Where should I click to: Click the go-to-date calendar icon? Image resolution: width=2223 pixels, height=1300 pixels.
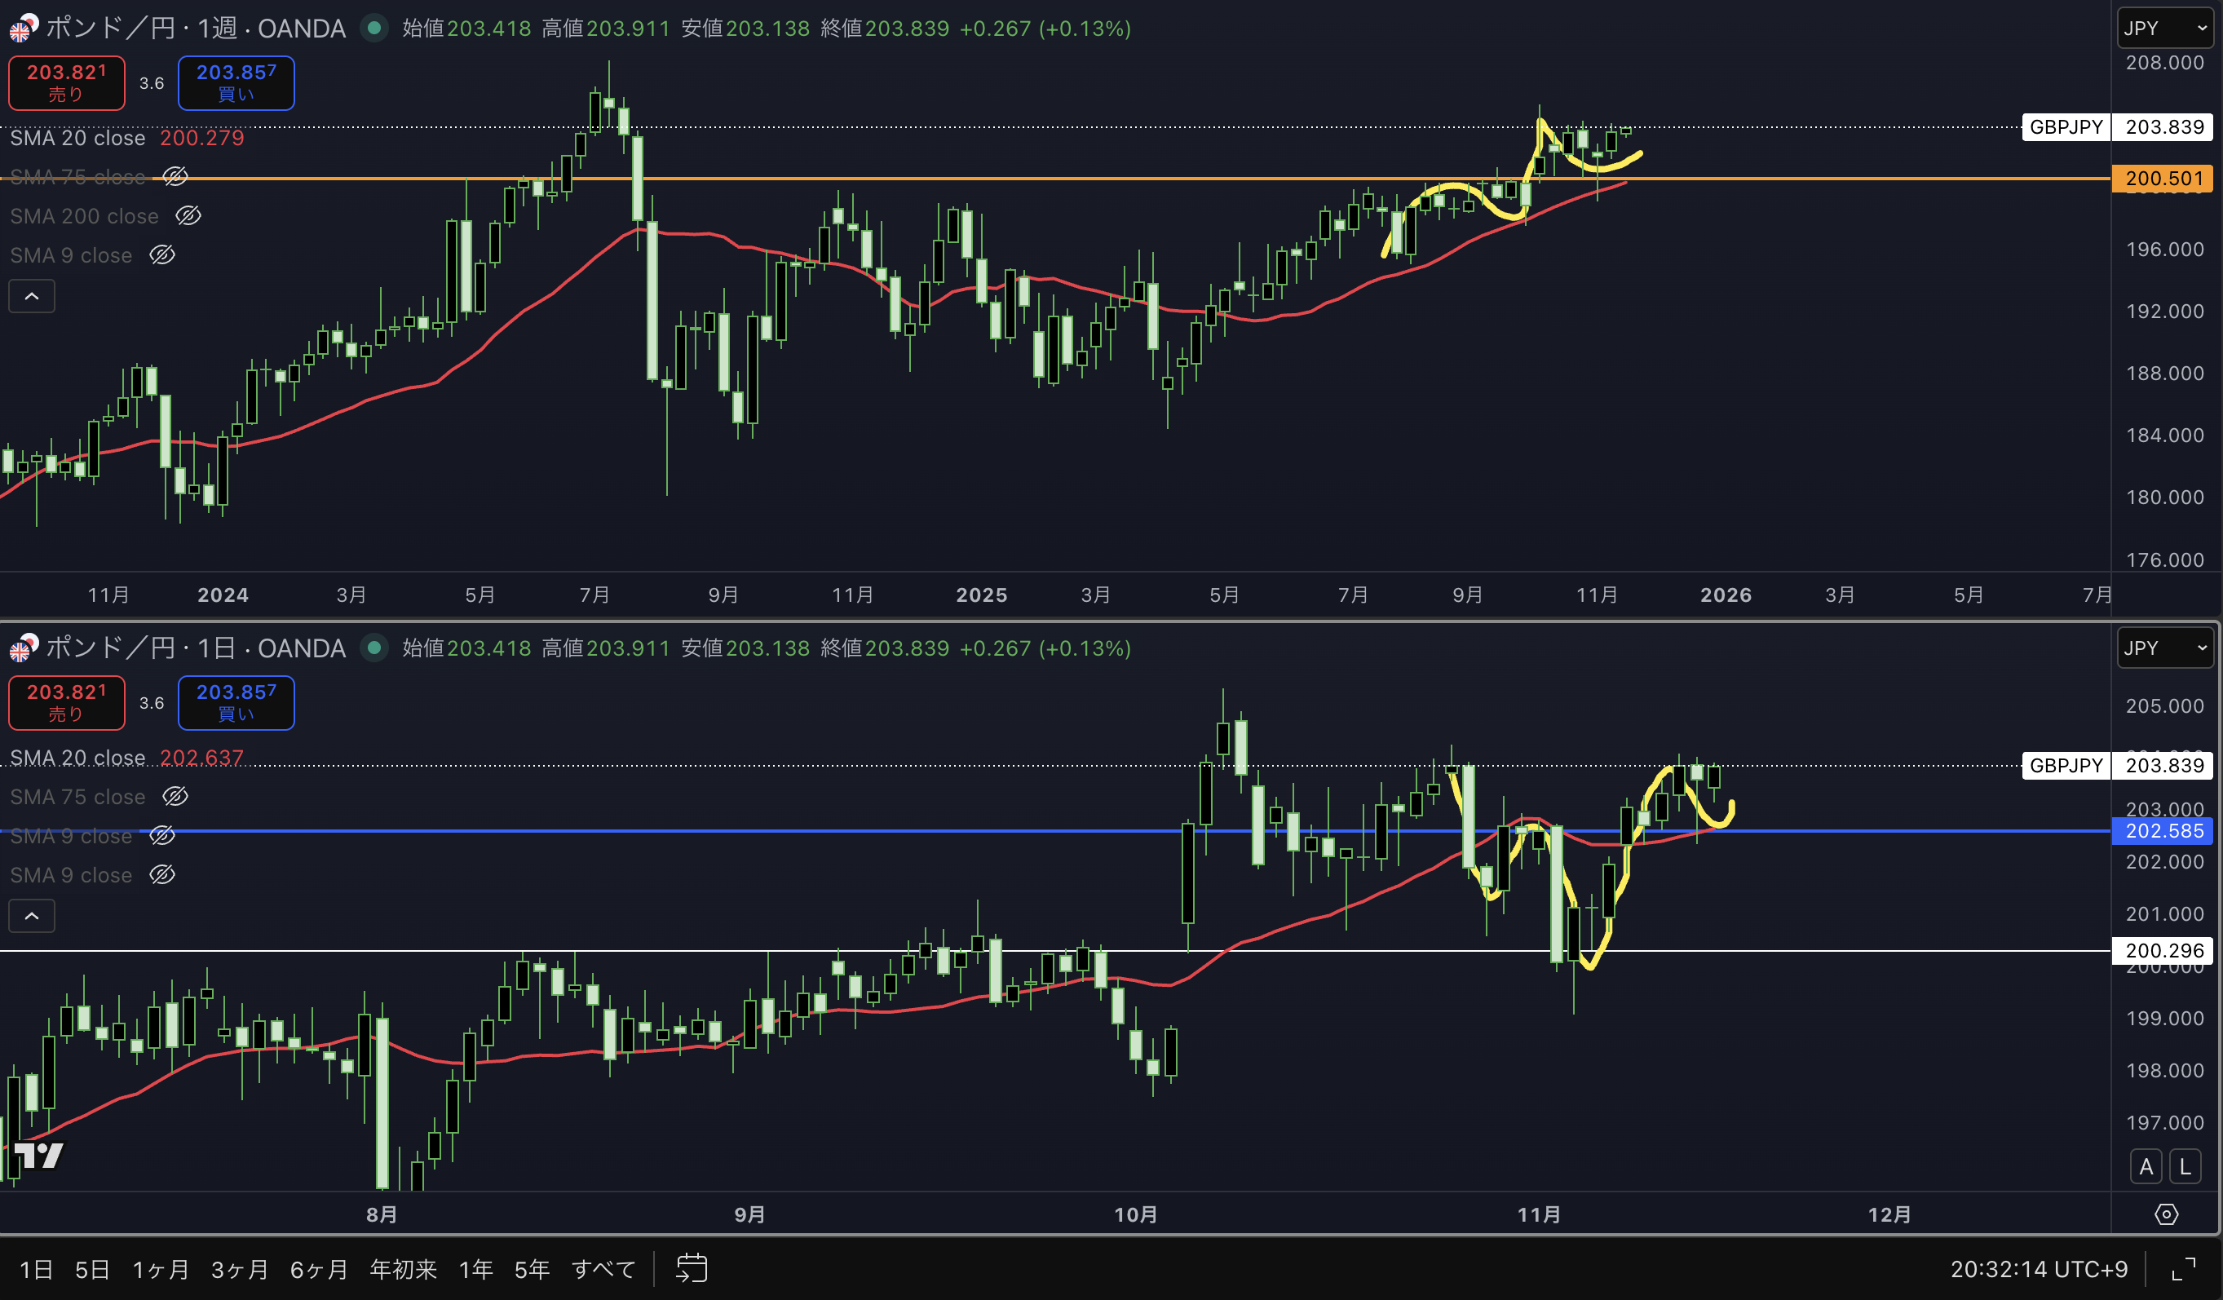692,1269
